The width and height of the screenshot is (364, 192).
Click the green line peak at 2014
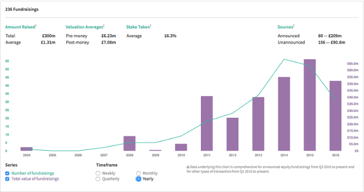pos(284,59)
